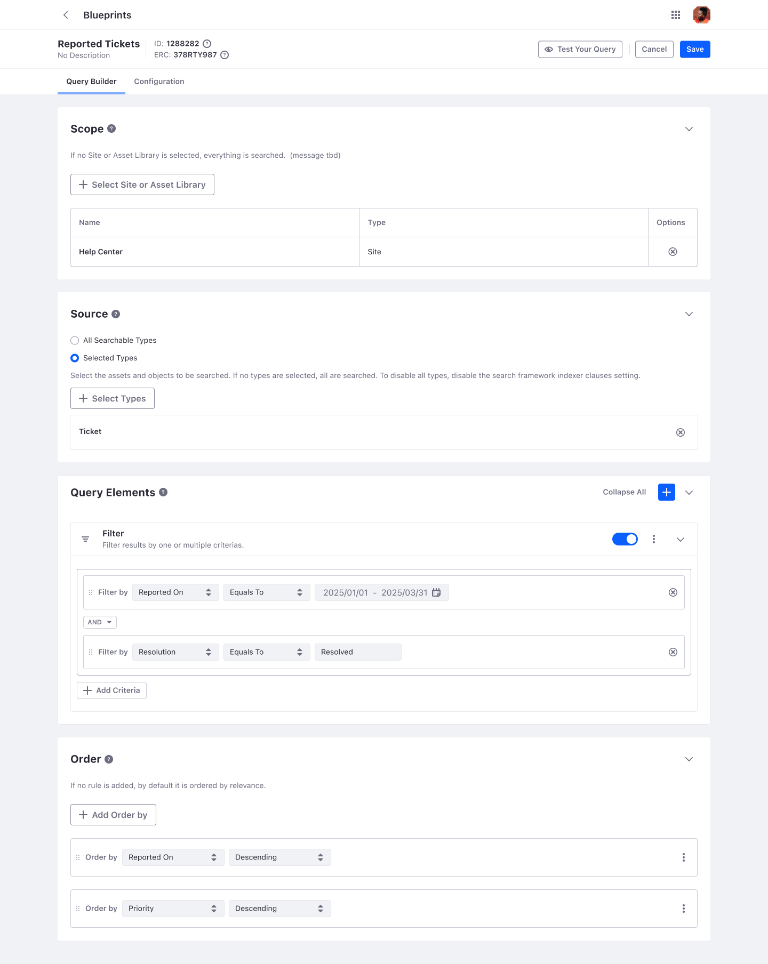Add a new query element with plus button
This screenshot has width=768, height=964.
point(666,492)
